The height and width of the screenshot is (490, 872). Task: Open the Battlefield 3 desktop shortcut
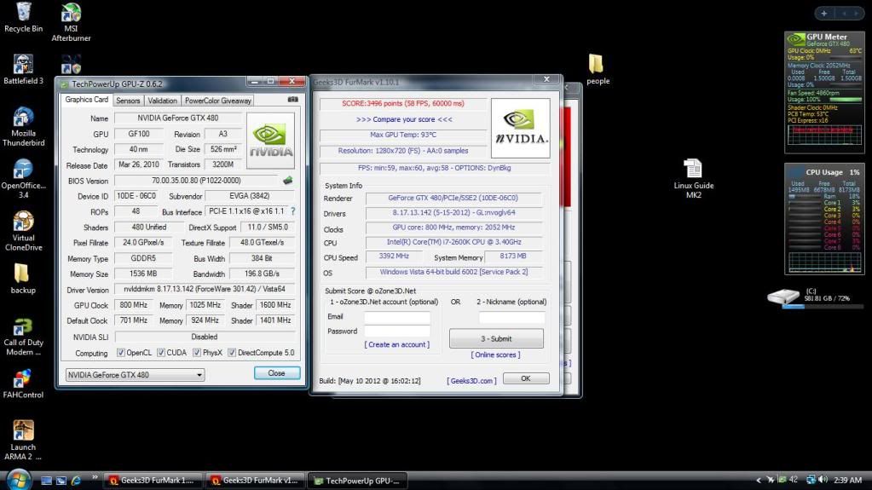(x=23, y=65)
